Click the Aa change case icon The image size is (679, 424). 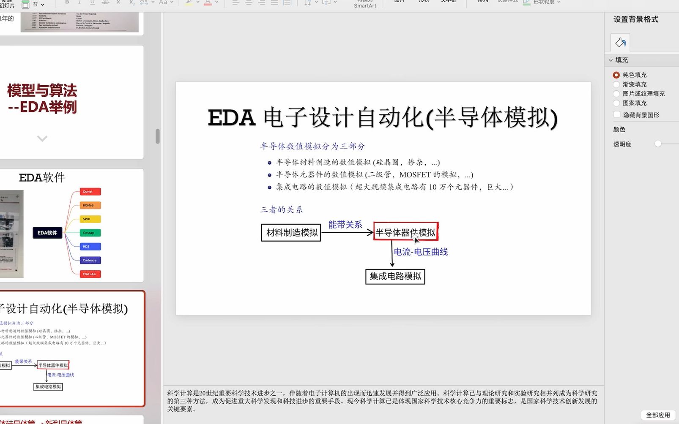163,2
